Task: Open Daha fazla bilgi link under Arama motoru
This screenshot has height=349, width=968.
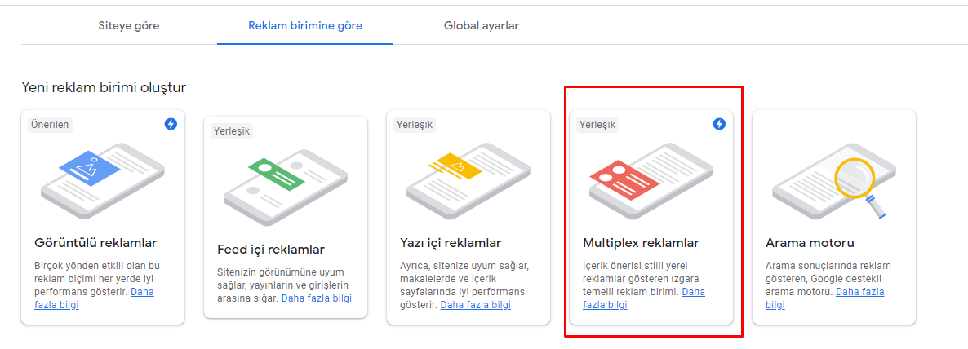Action: (x=825, y=298)
